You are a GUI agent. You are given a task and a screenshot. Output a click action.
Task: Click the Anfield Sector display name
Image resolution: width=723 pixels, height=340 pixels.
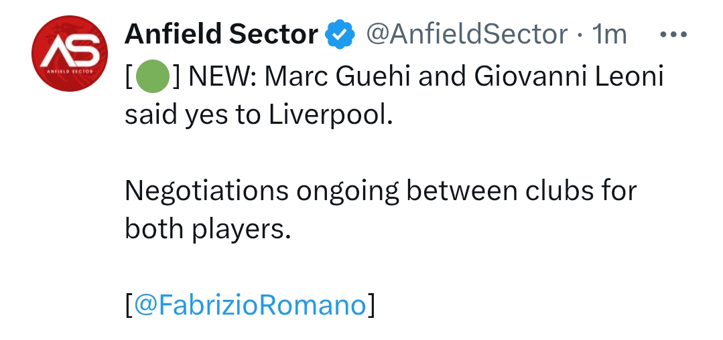pos(221,35)
